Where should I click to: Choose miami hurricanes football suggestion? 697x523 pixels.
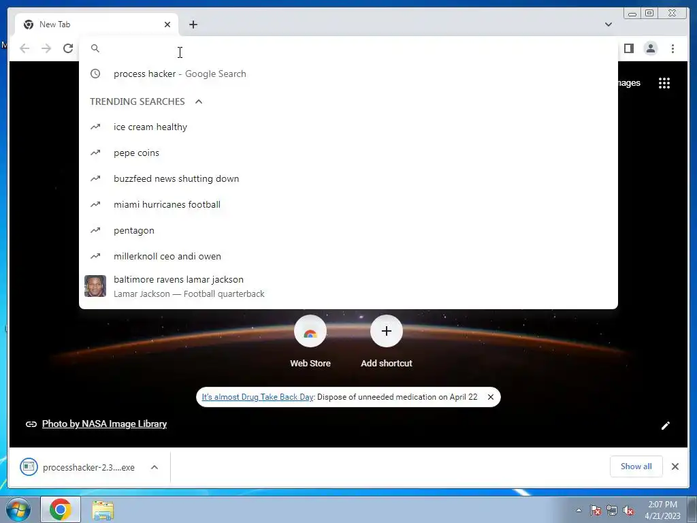pyautogui.click(x=348, y=204)
